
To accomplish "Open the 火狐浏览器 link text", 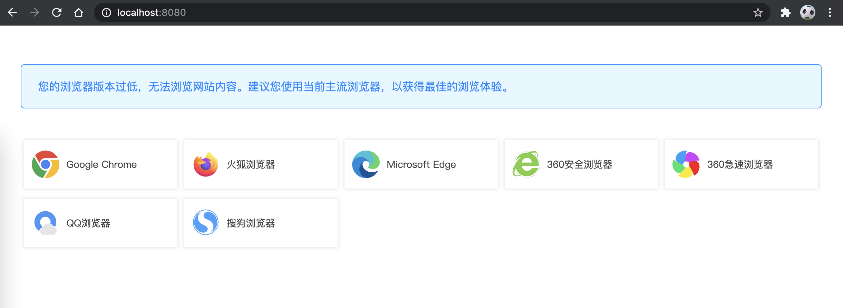I will pyautogui.click(x=251, y=164).
